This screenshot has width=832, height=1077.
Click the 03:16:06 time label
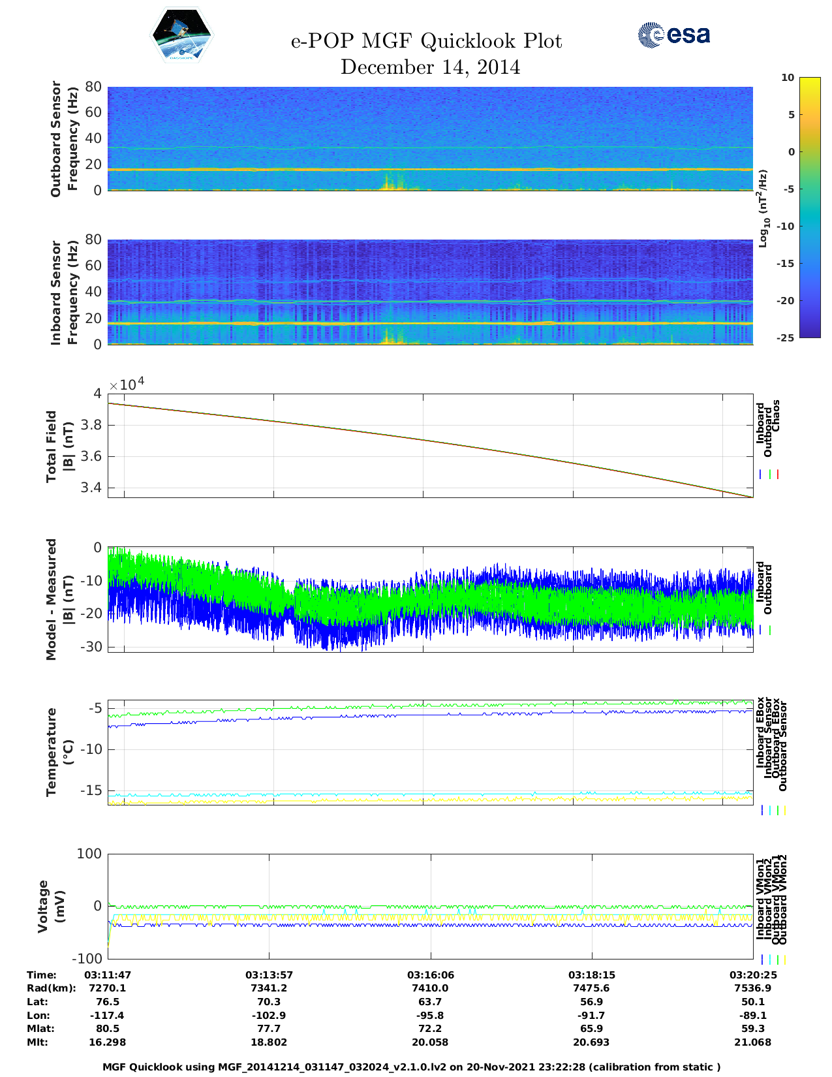tap(430, 975)
